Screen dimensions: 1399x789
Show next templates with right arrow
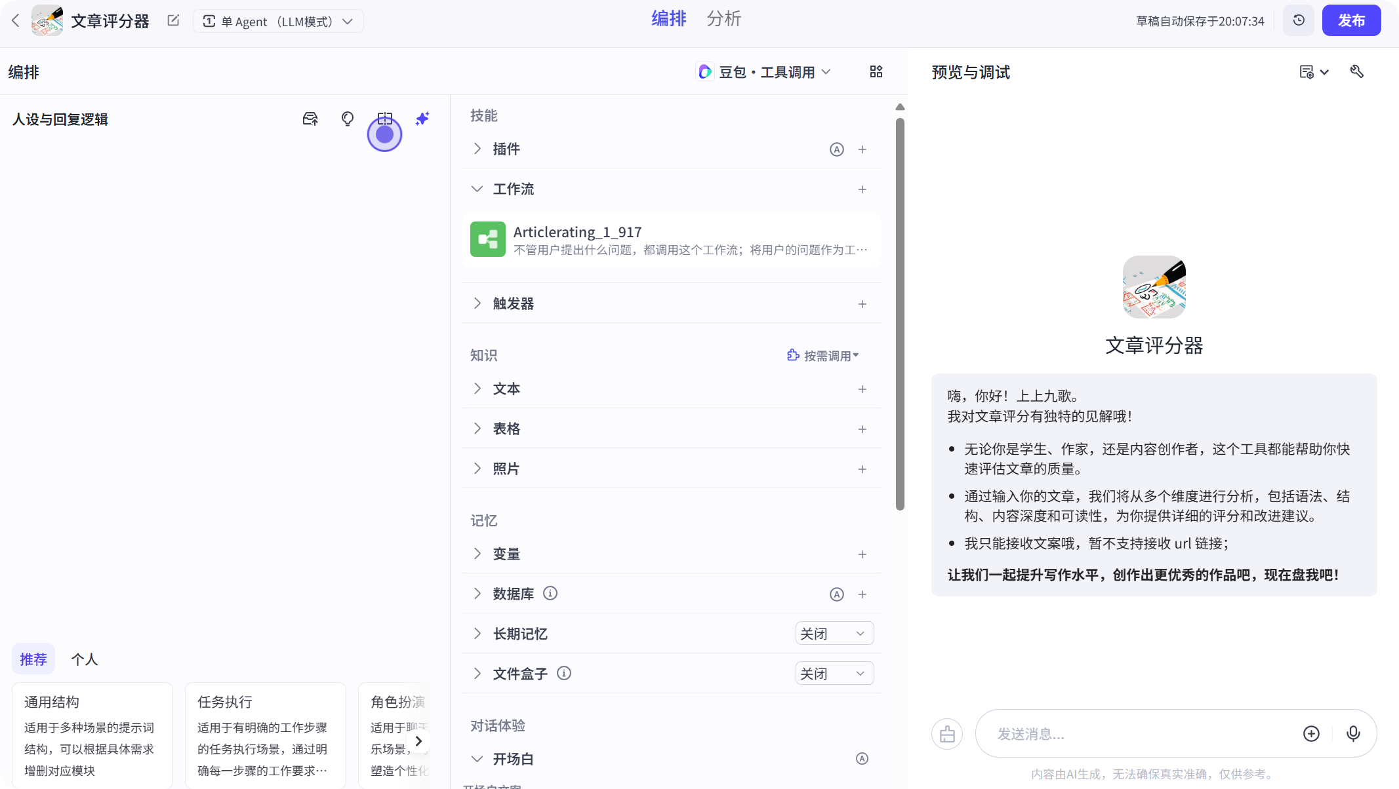click(418, 741)
